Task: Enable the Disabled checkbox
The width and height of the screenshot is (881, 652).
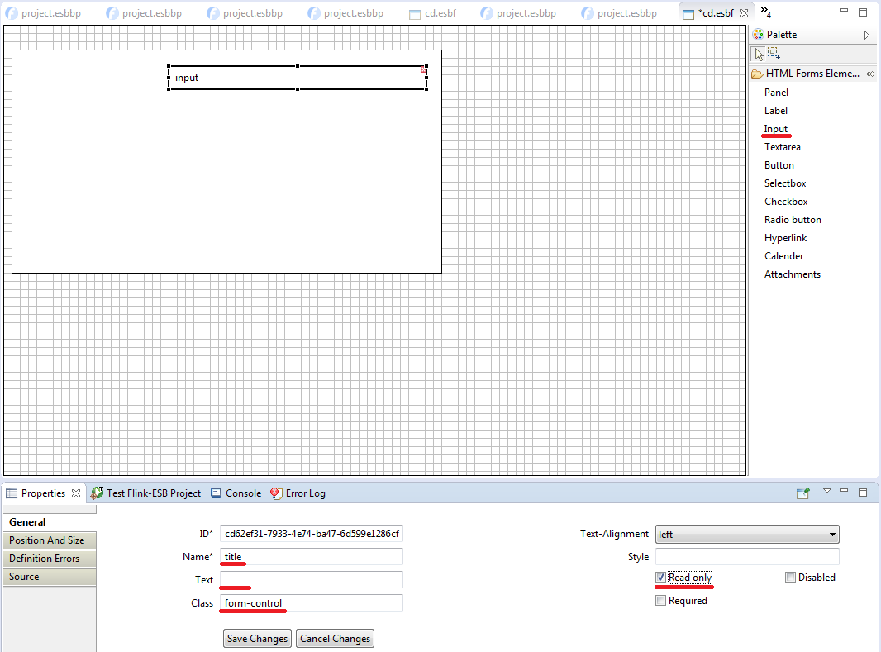Action: coord(790,578)
